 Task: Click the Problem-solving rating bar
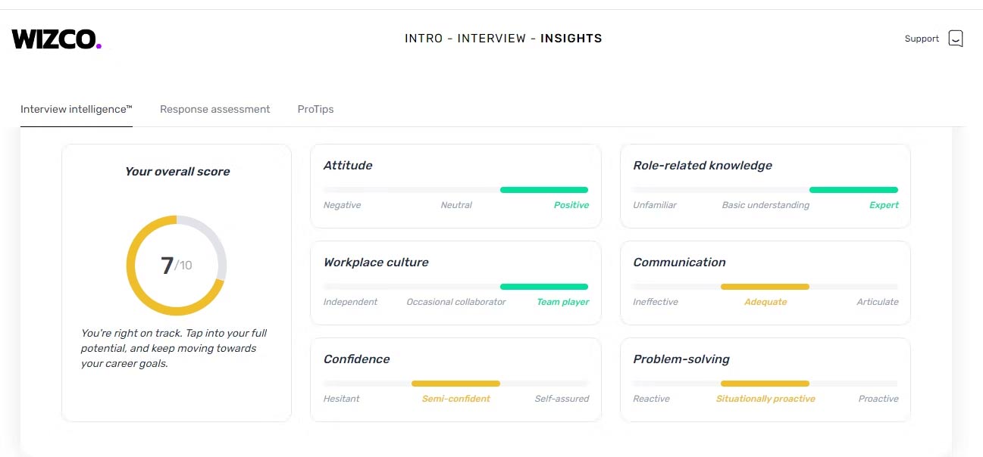click(x=765, y=384)
